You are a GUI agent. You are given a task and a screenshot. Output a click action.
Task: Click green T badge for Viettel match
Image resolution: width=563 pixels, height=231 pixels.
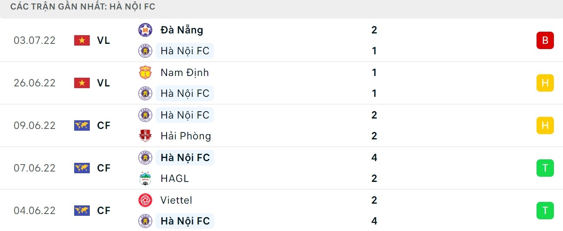[545, 211]
